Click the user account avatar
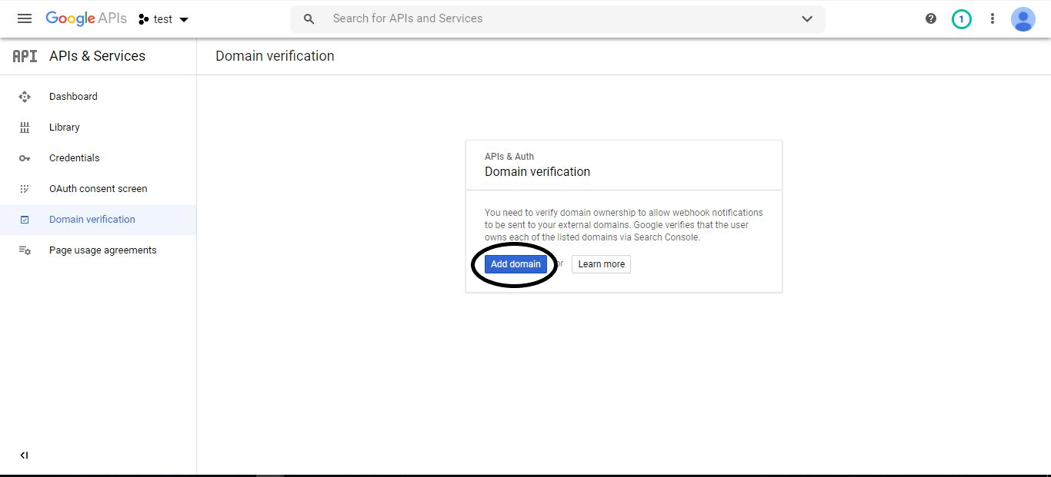The image size is (1051, 477). [x=1023, y=19]
